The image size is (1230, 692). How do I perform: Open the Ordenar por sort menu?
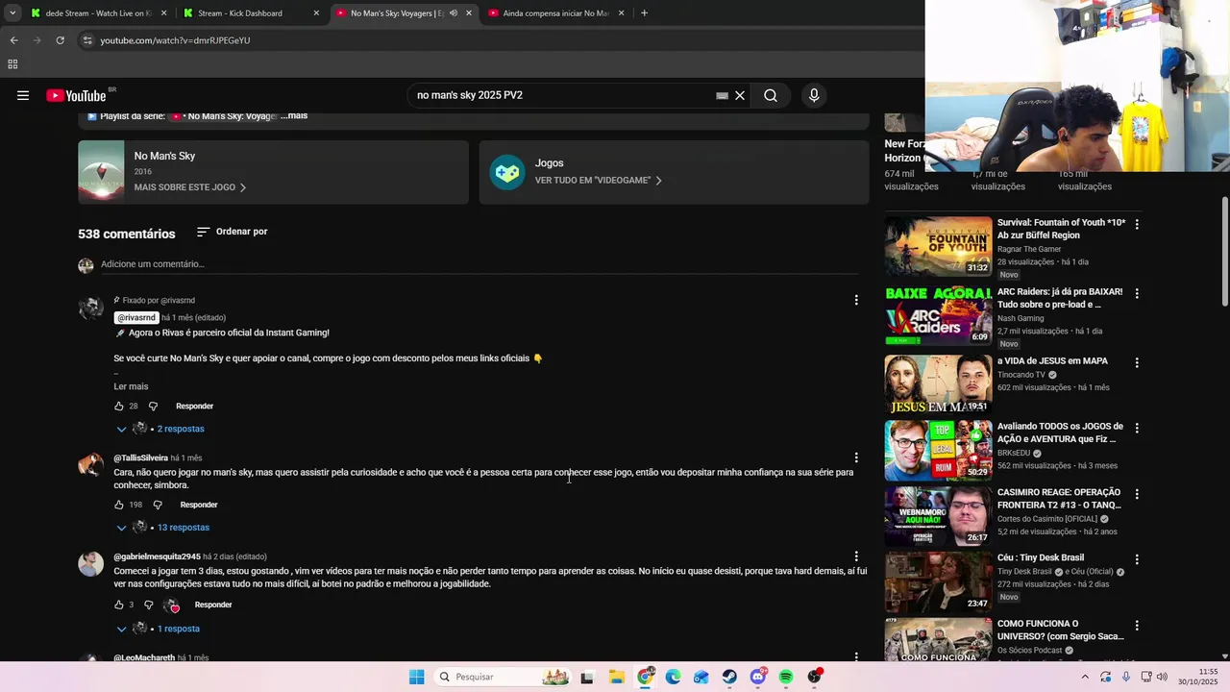232,232
